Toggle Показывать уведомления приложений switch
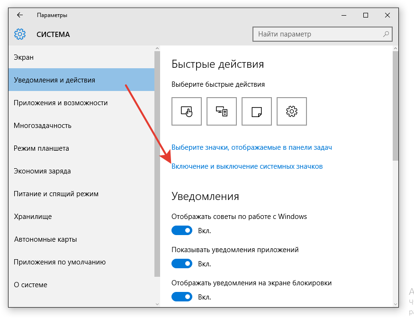This screenshot has width=414, height=318. (x=182, y=263)
